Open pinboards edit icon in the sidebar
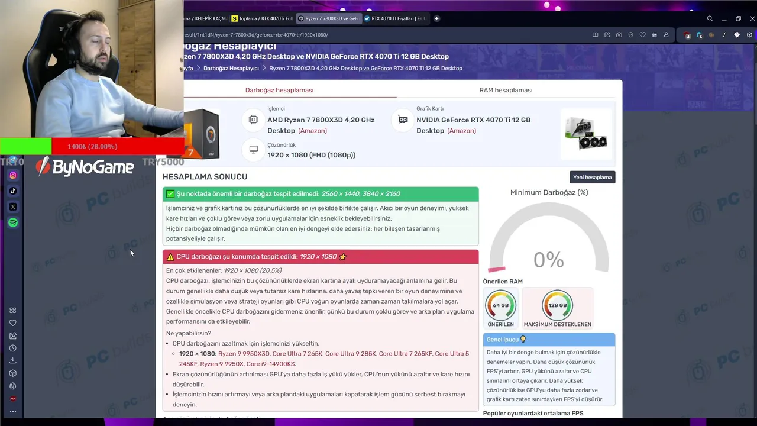This screenshot has width=757, height=426. 13,335
